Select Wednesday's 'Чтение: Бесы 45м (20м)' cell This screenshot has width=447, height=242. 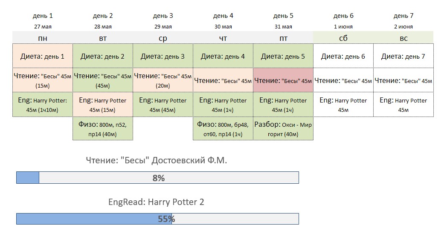tap(163, 80)
